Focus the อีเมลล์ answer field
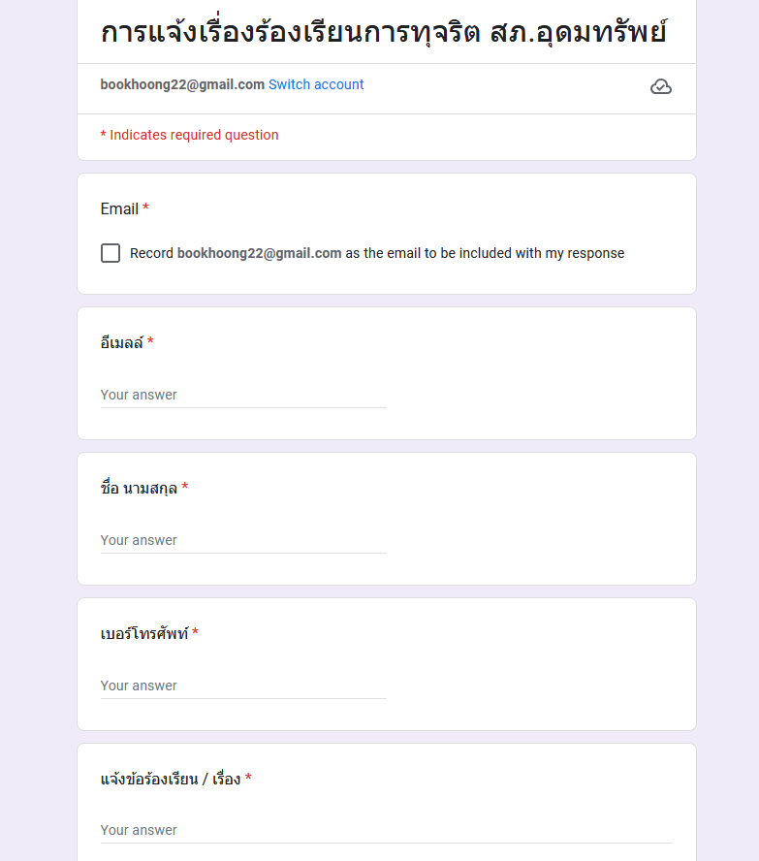The height and width of the screenshot is (861, 759). (x=243, y=395)
